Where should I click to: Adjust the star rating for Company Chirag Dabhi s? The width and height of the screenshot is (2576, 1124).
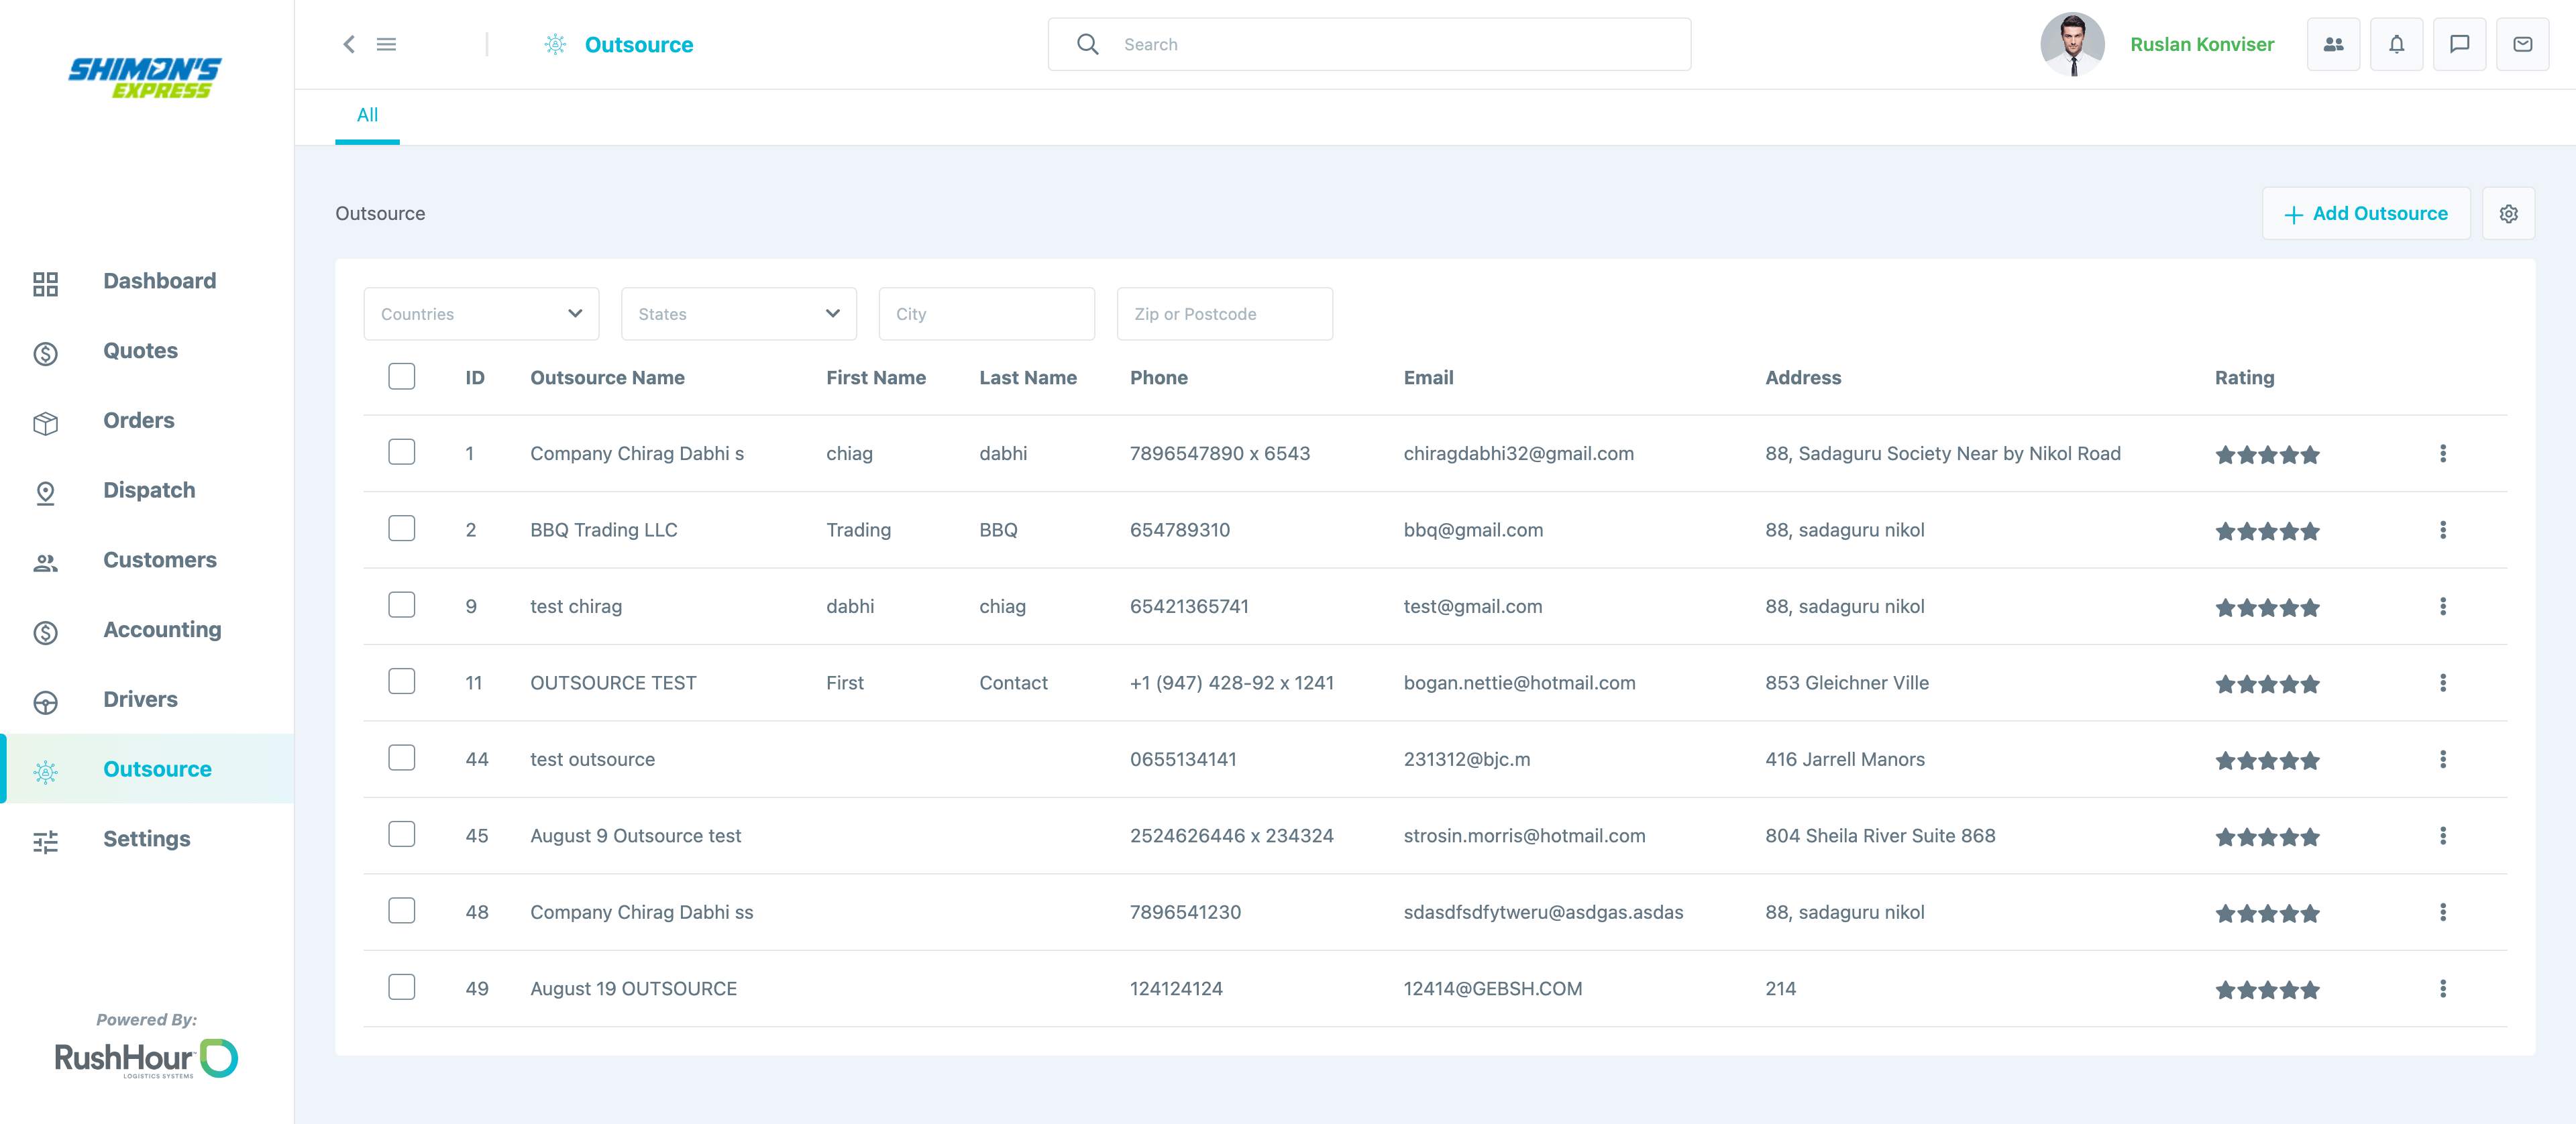[2267, 454]
